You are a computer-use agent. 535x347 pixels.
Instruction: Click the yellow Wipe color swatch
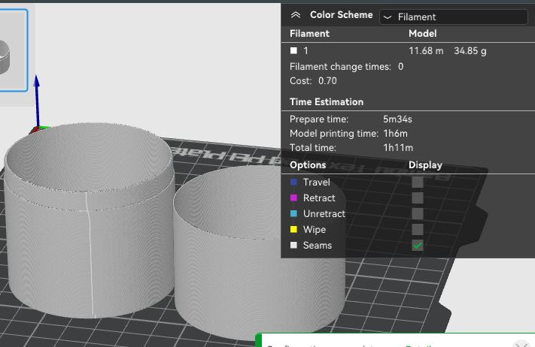[x=293, y=229]
